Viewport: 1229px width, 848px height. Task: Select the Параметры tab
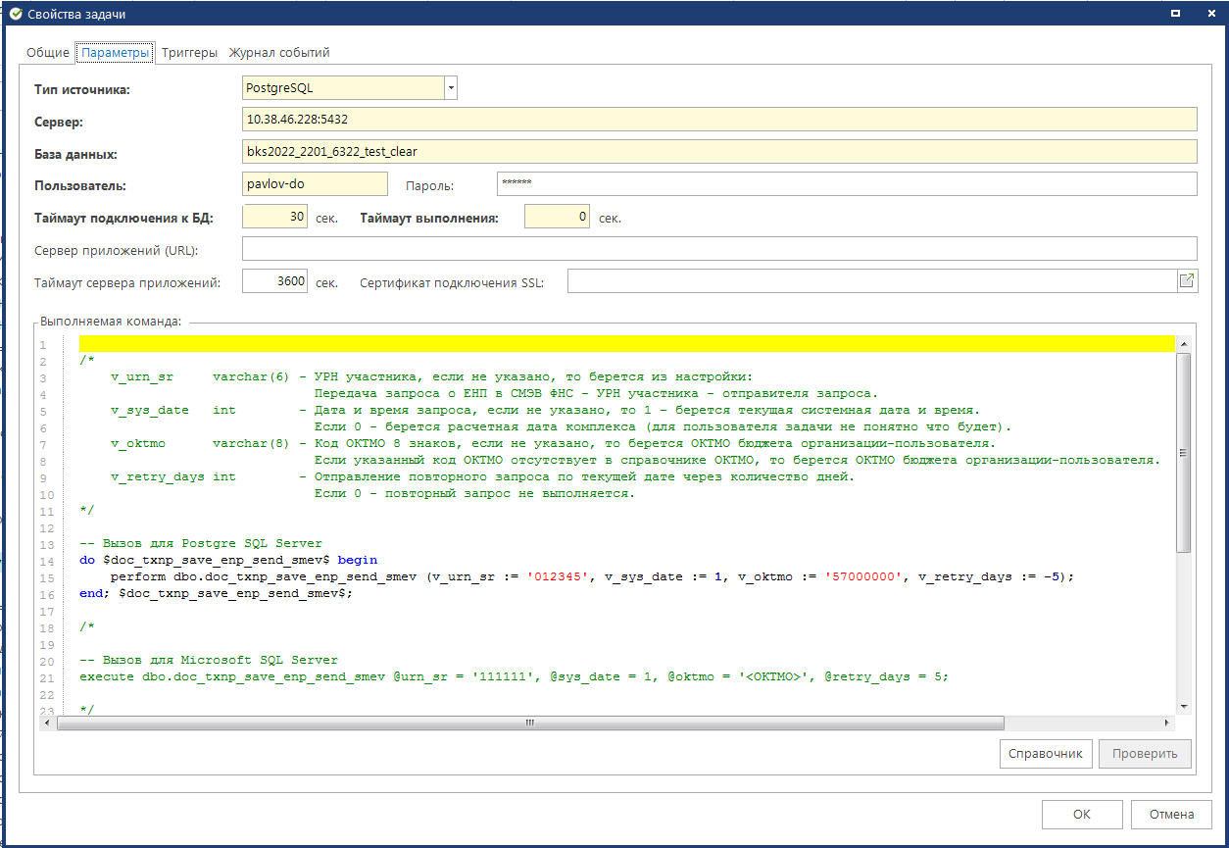coord(116,53)
